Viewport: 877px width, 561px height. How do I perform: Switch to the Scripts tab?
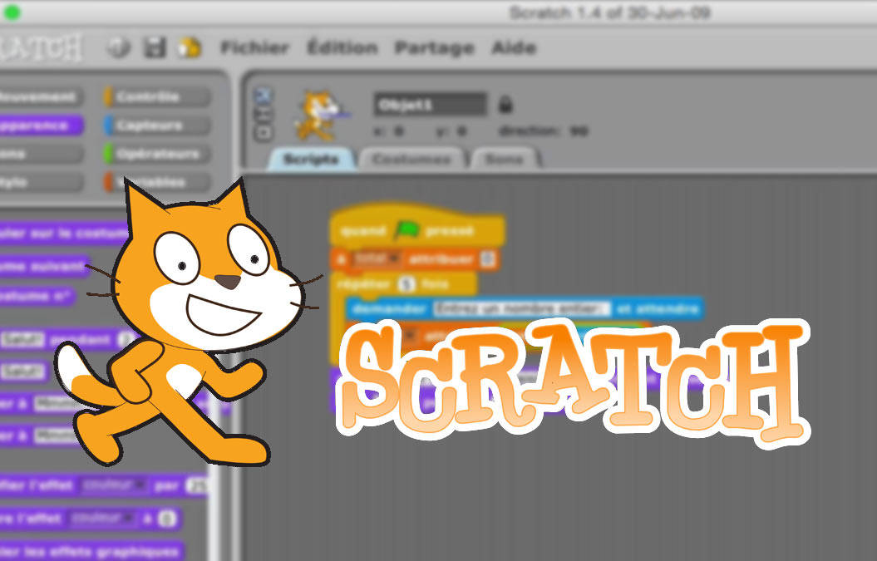[311, 160]
